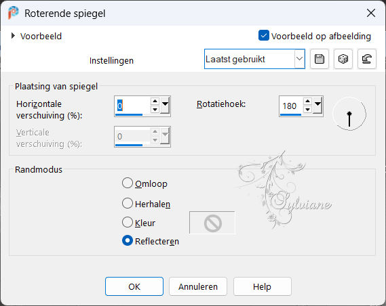This screenshot has width=386, height=306.
Task: Open the Horizontale verschuiving slider dropdown arrow
Action: point(165,106)
